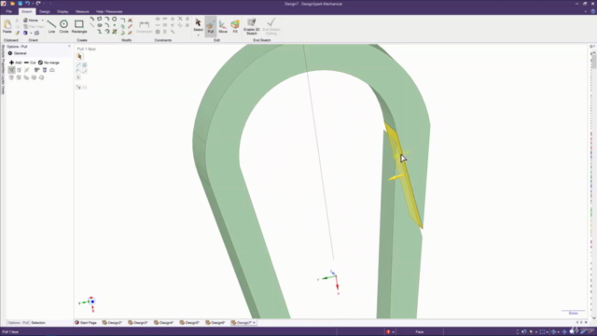This screenshot has height=336, width=597.
Task: Click the Paste clipboard icon
Action: coord(7,26)
